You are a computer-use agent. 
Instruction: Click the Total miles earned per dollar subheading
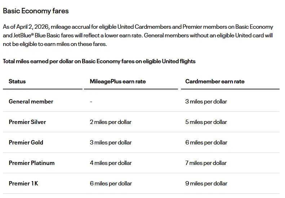pos(99,61)
